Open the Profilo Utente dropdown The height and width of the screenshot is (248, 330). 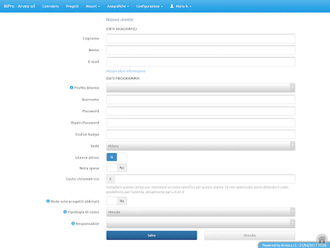(x=201, y=88)
